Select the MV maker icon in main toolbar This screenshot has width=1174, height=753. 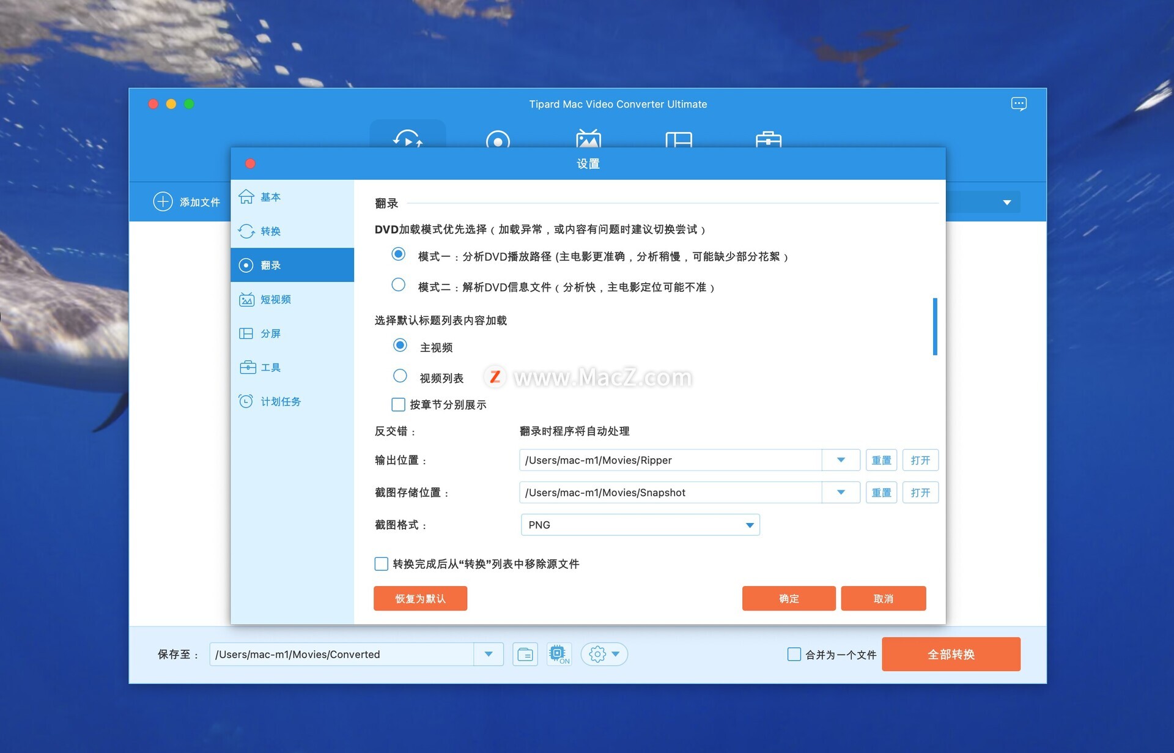(x=588, y=138)
